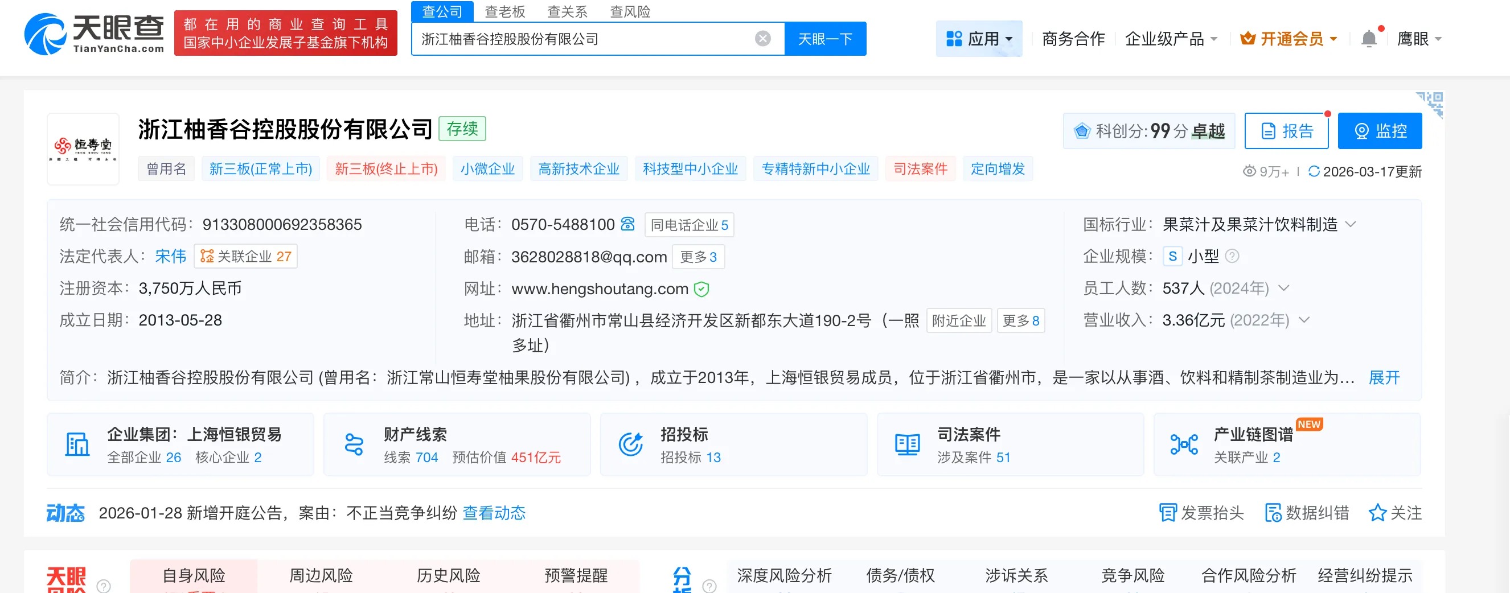Open the 应用 dropdown menu

tap(978, 39)
